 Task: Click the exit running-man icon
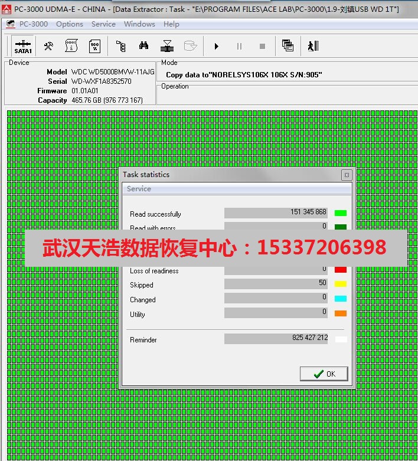point(313,46)
